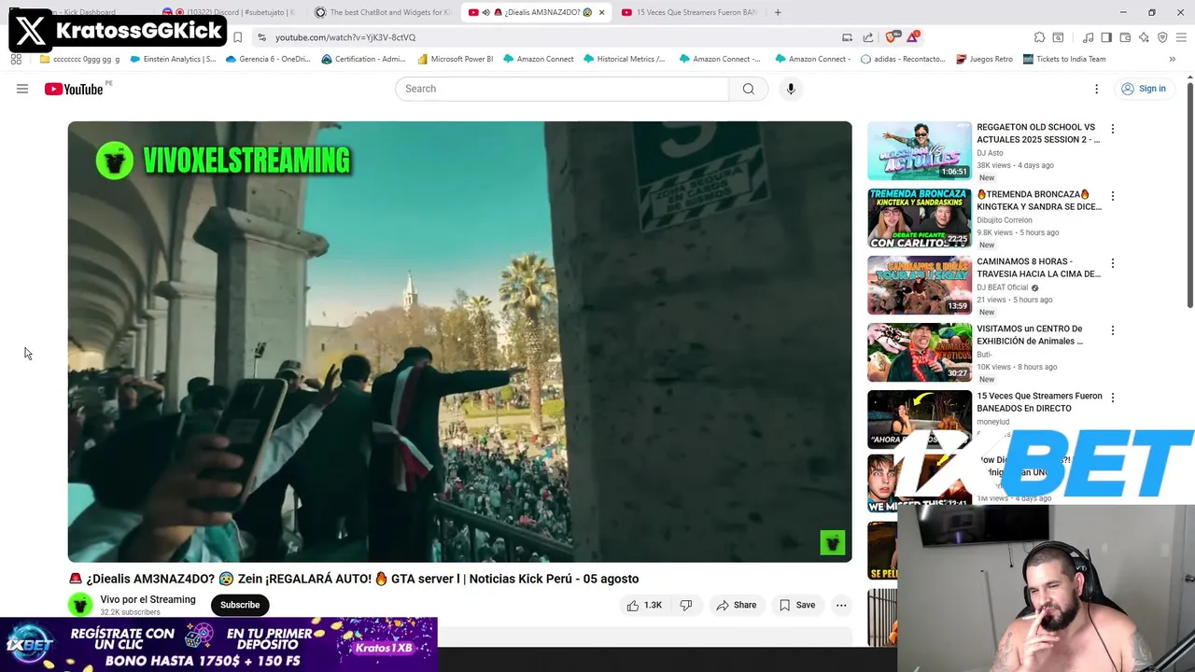Open options menu for TREMENDA BRONCAZA video
This screenshot has height=672, width=1195.
[1112, 196]
